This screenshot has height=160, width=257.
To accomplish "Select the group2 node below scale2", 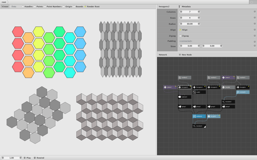I will (x=199, y=107).
